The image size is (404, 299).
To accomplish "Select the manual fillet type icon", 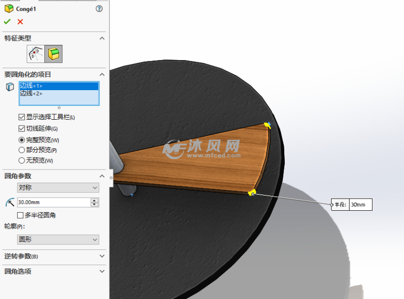I will pos(35,54).
